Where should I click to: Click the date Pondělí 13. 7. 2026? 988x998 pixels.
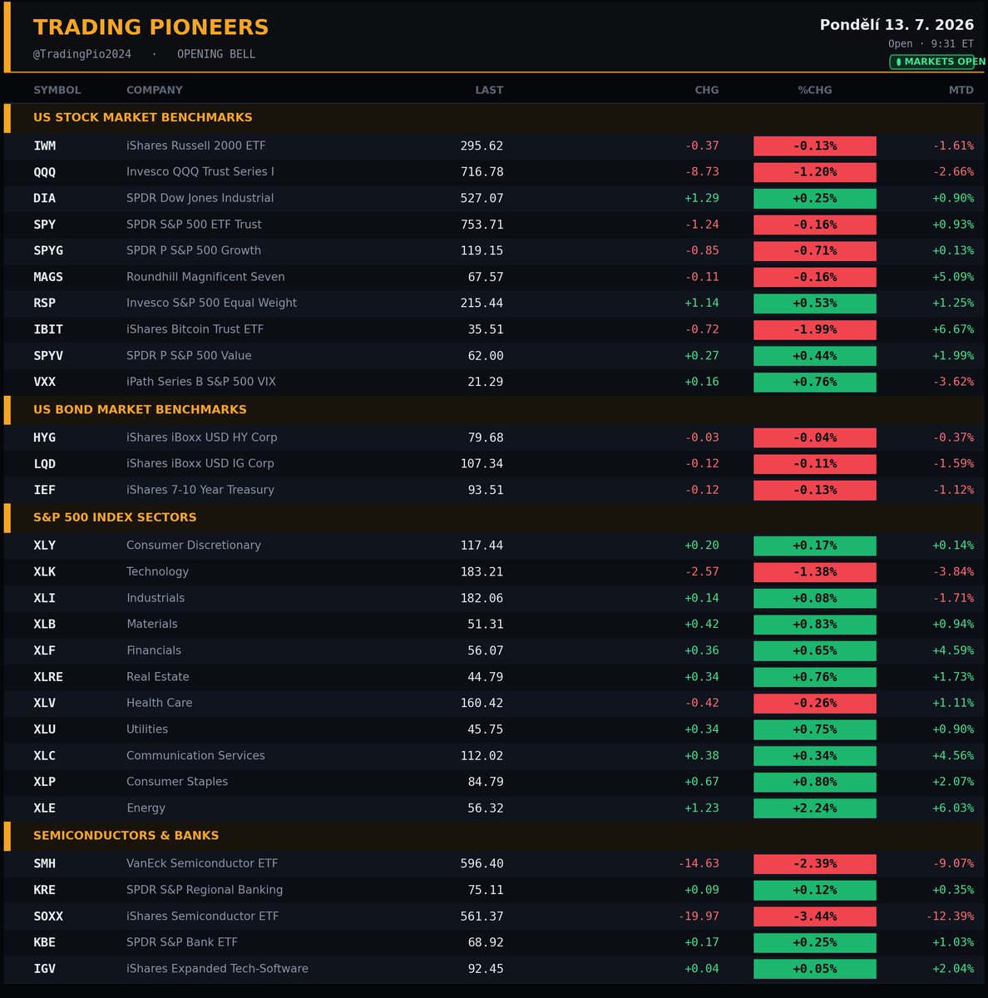(x=897, y=25)
